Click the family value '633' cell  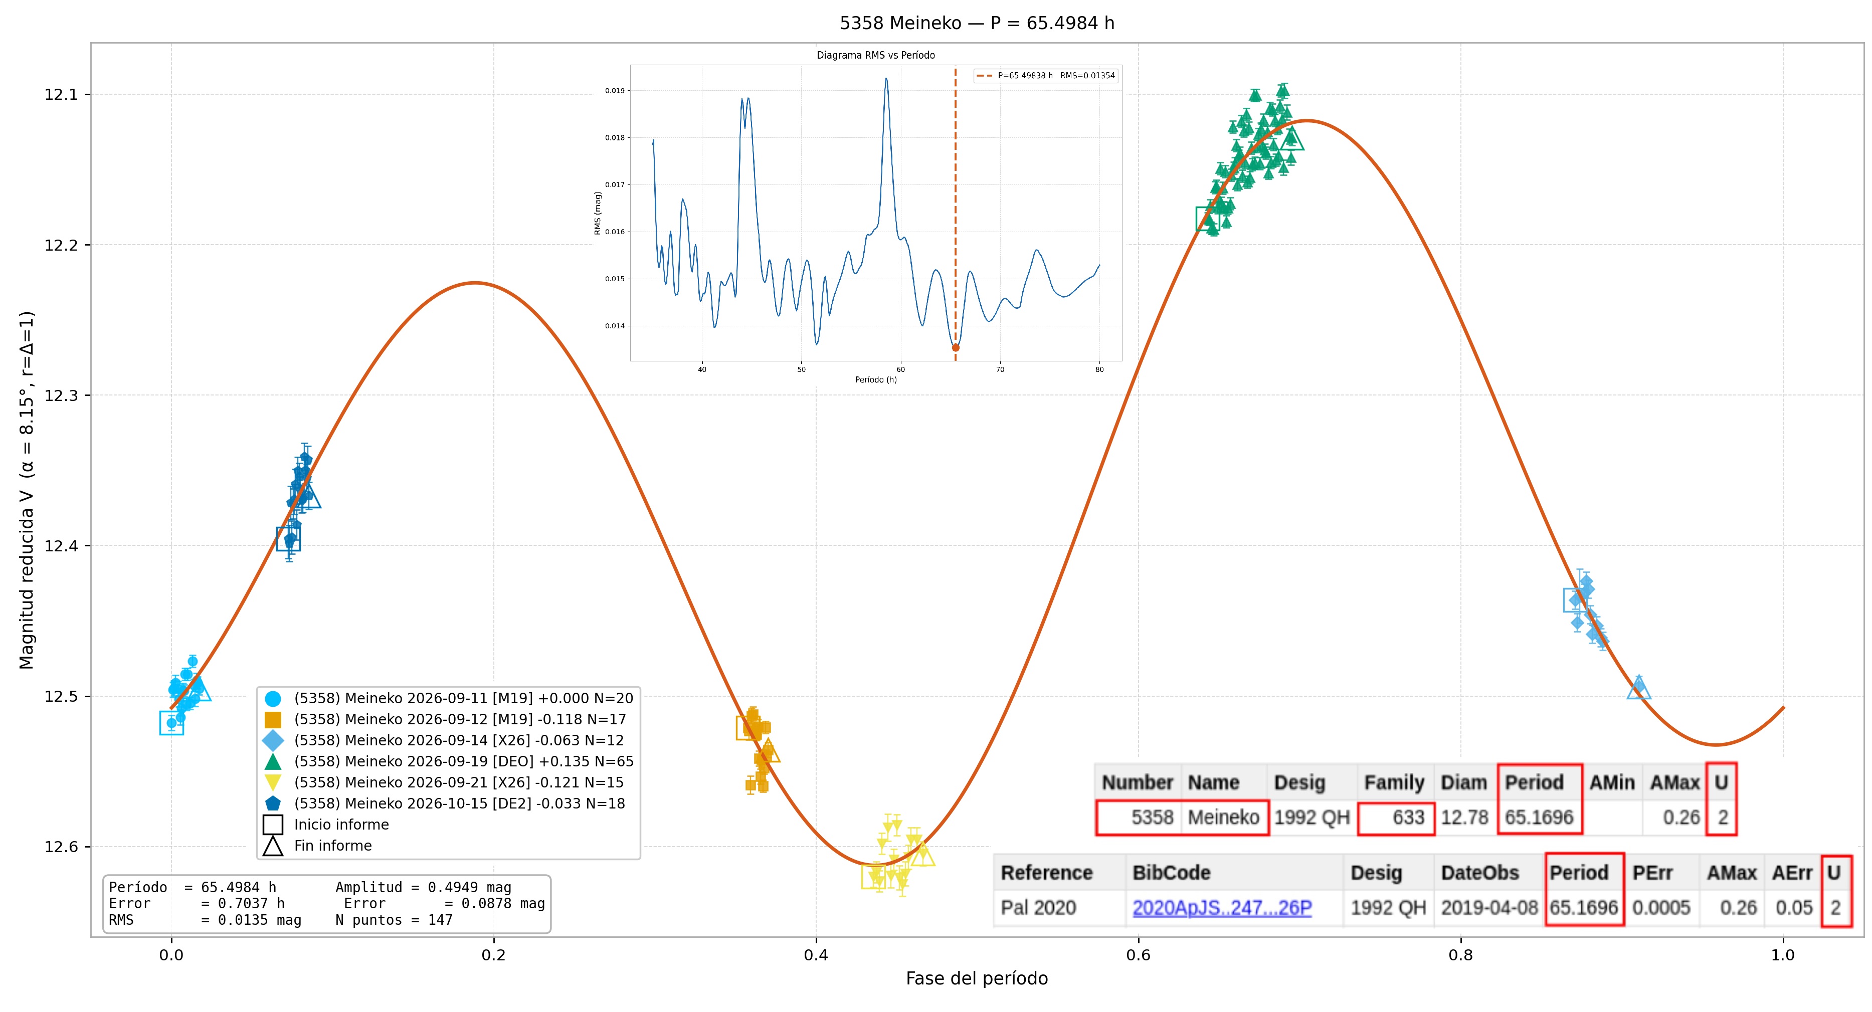coord(1396,818)
